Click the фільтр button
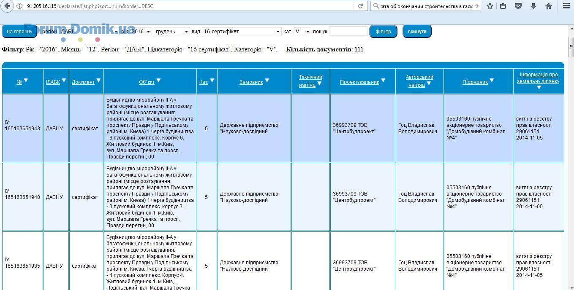This screenshot has width=574, height=290. coord(383,32)
